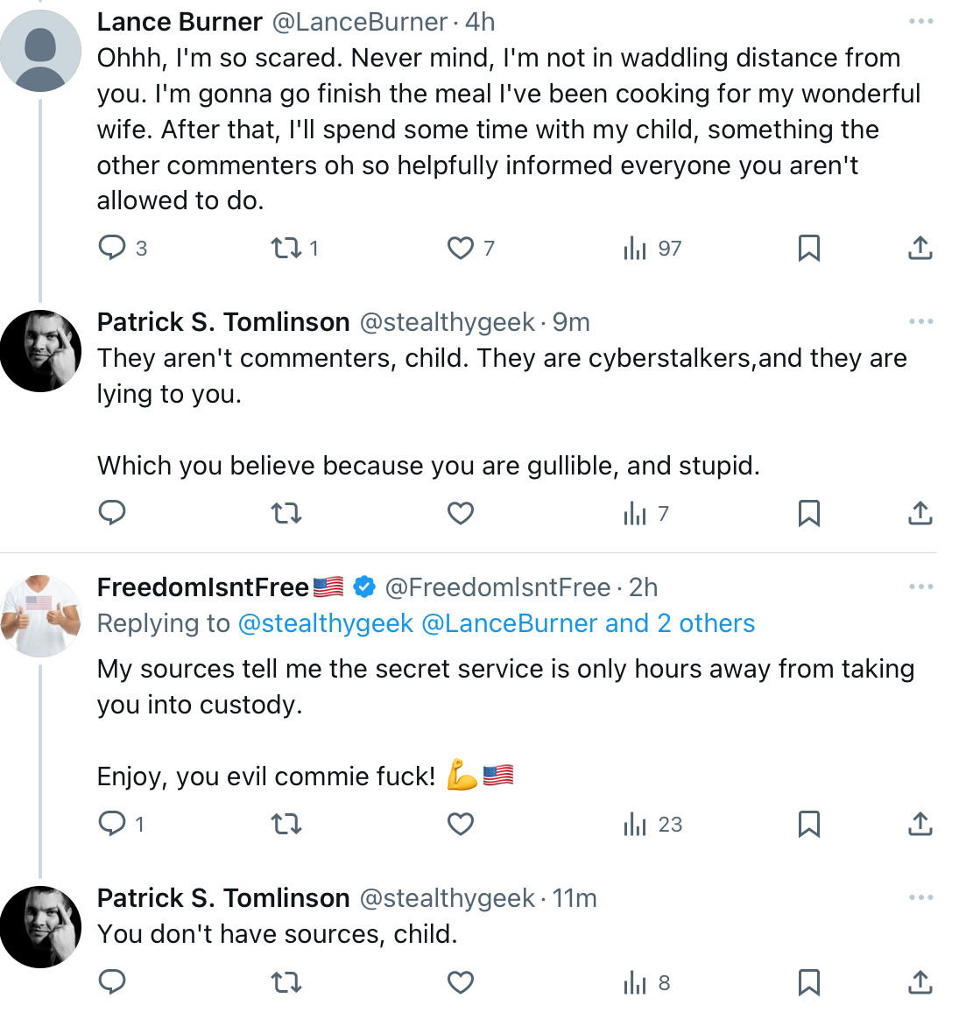Share the 'You don't have sources' reply
The width and height of the screenshot is (973, 1012).
coord(920,983)
